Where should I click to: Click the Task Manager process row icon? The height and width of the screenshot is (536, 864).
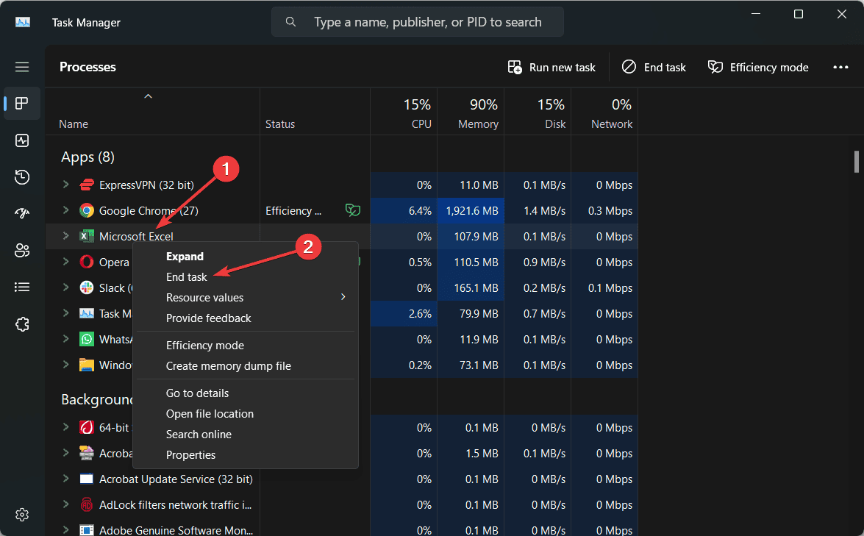pyautogui.click(x=87, y=313)
